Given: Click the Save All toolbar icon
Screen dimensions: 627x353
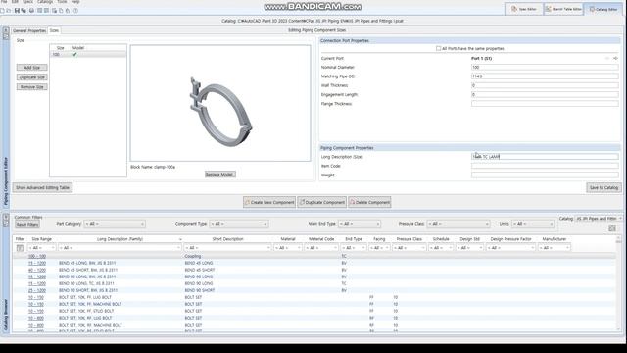Looking at the screenshot, I should pyautogui.click(x=24, y=11).
